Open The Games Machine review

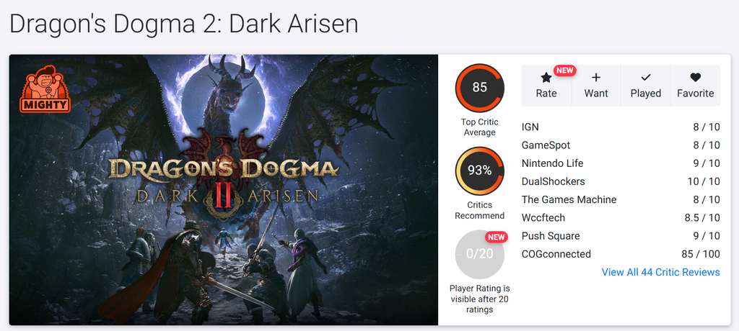[621, 199]
